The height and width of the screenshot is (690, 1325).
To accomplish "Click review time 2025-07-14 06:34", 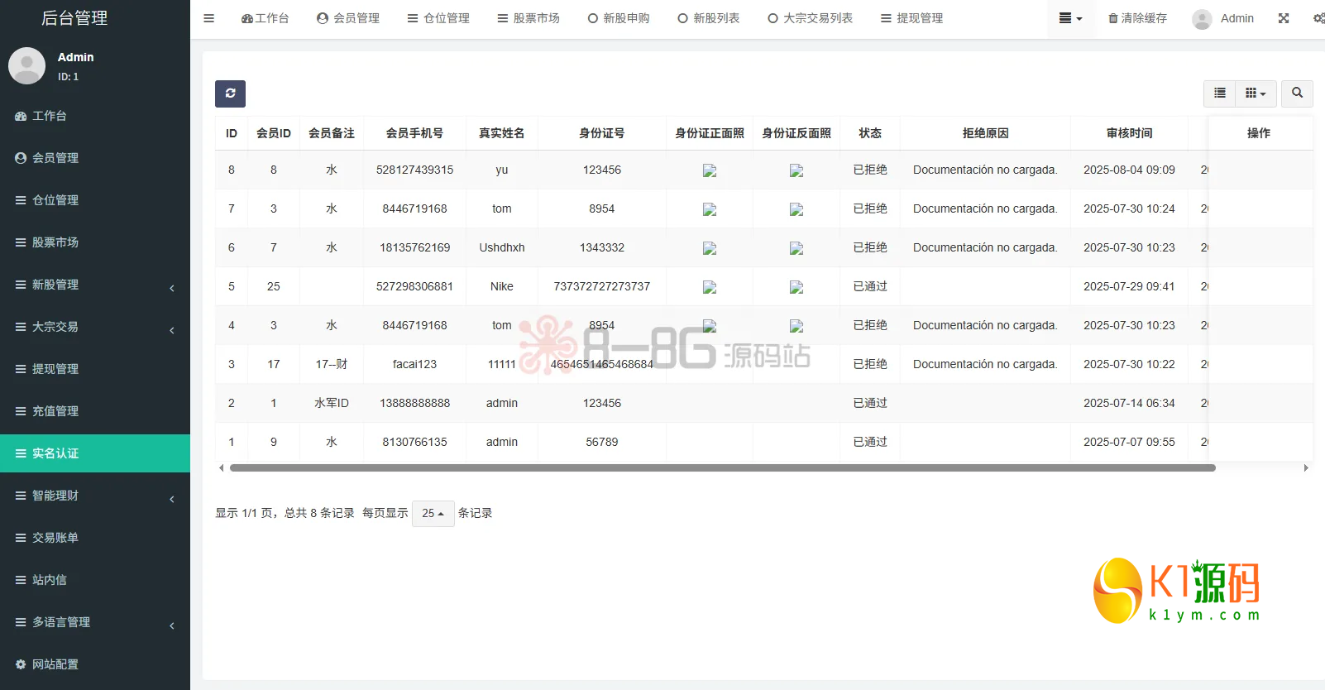I will pos(1129,403).
